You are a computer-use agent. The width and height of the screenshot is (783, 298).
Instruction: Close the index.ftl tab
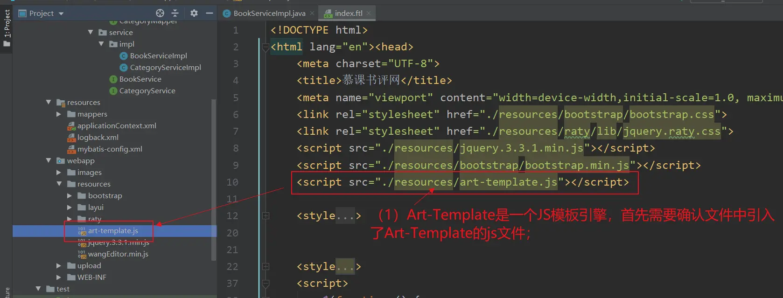coord(369,13)
